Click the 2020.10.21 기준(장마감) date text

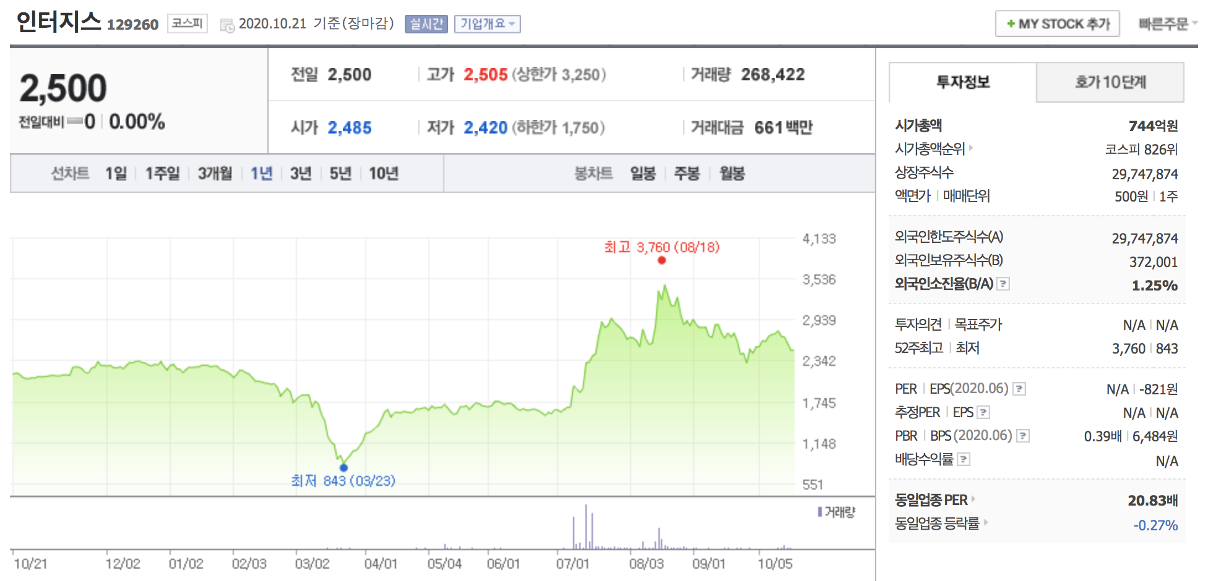[316, 23]
